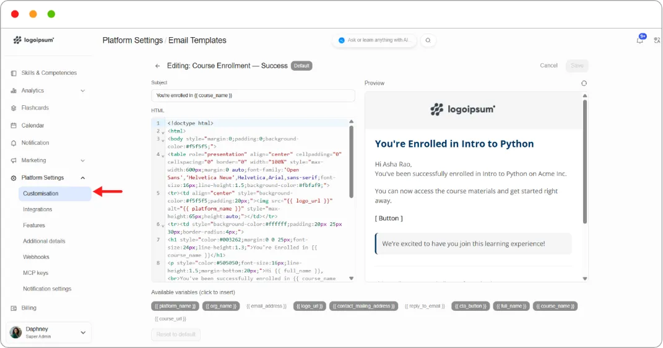Open MCP keys page

pos(35,273)
